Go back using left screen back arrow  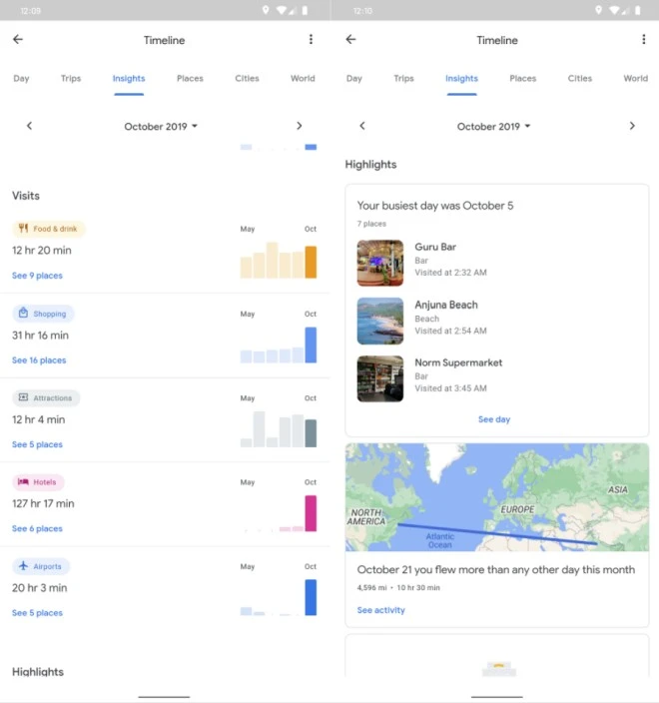(x=18, y=40)
